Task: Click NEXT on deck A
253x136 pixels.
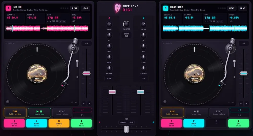Action: coord(75,8)
